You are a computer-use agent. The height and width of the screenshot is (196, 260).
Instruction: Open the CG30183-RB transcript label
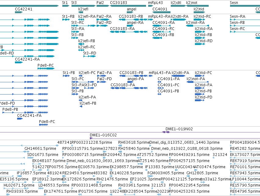coord(131,17)
